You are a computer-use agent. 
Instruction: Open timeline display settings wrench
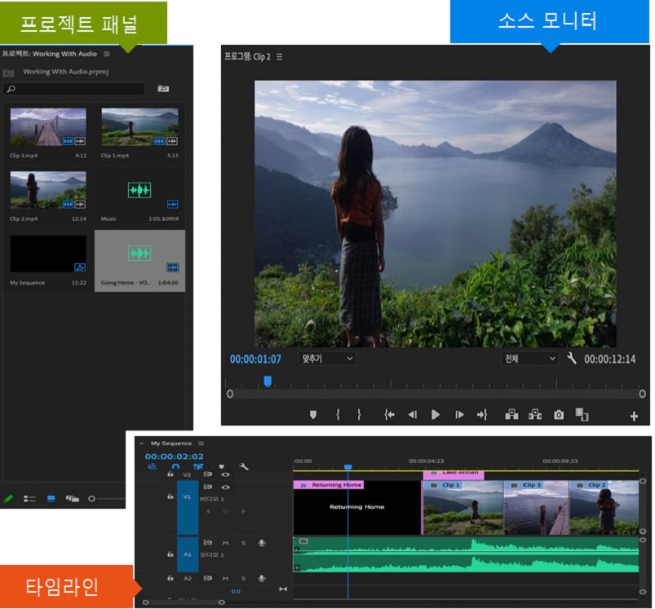point(244,466)
